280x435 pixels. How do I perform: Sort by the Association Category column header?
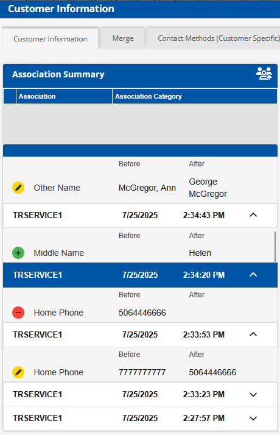click(195, 96)
